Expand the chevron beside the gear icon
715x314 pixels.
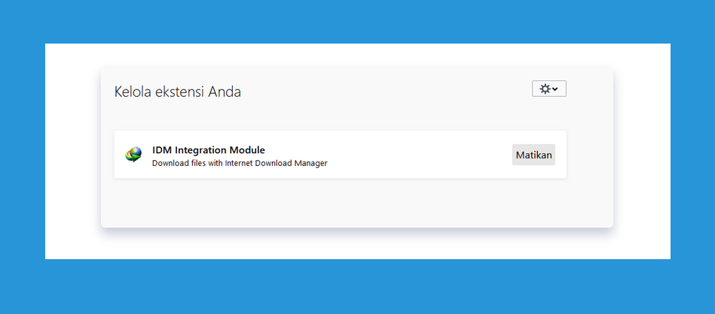pyautogui.click(x=555, y=89)
